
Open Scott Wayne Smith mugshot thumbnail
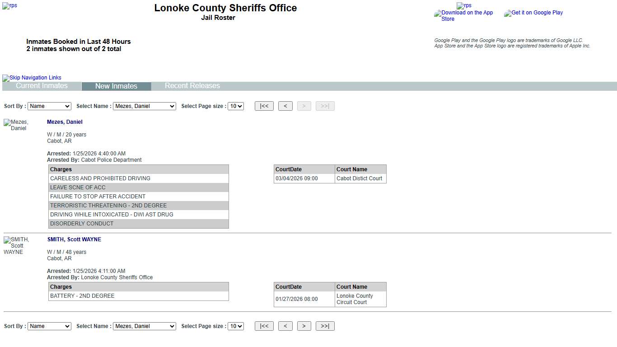tap(17, 245)
